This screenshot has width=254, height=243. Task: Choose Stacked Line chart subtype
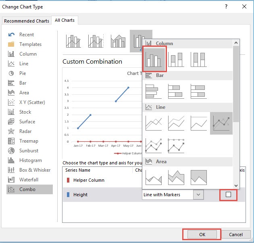[176, 123]
